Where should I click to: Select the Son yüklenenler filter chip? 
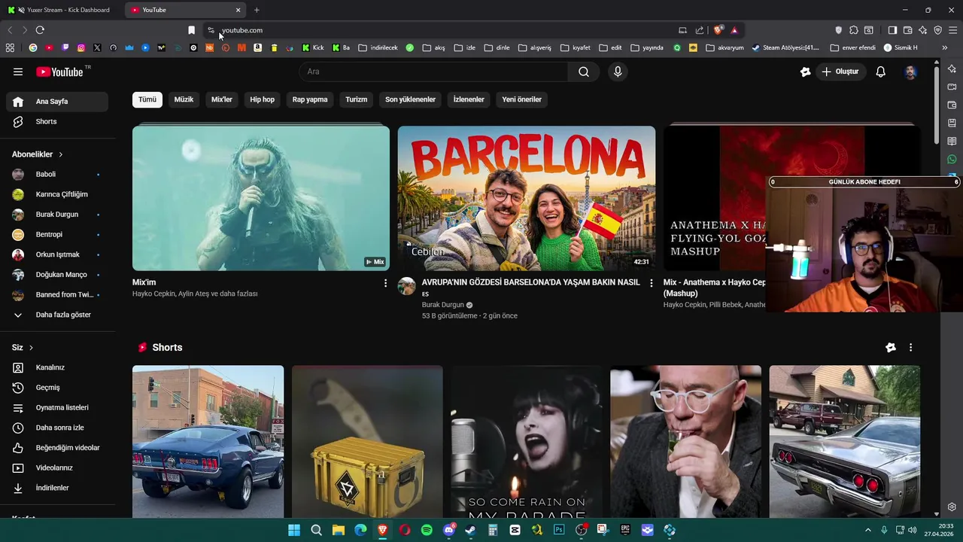coord(410,99)
